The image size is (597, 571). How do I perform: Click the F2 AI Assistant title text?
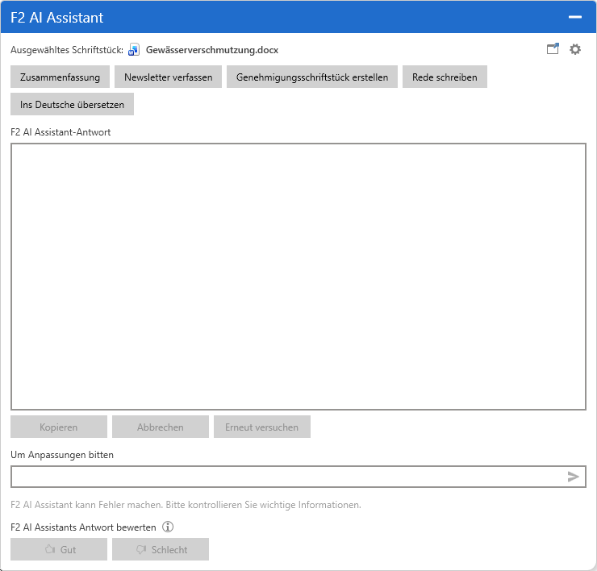click(57, 18)
